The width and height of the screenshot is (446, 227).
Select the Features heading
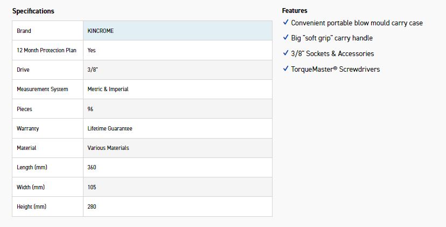[295, 11]
